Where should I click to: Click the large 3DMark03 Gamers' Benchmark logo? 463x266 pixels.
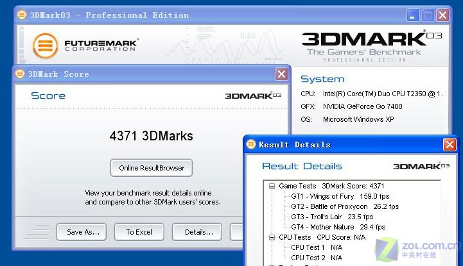372,46
